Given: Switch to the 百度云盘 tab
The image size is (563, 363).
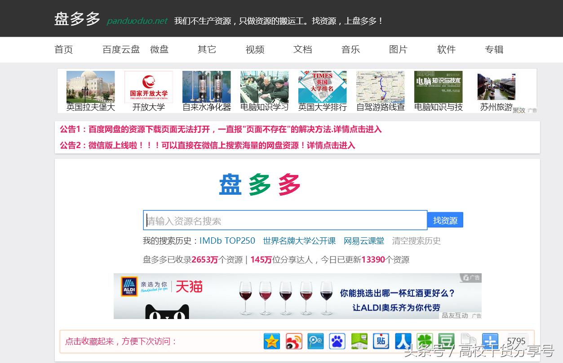Looking at the screenshot, I should [120, 50].
